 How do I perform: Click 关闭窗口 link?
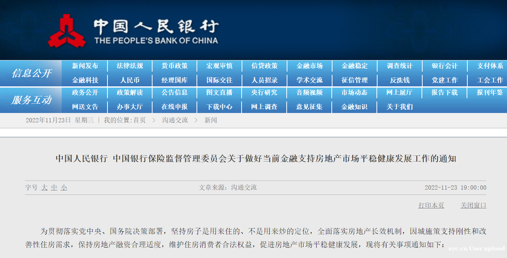click(x=473, y=205)
